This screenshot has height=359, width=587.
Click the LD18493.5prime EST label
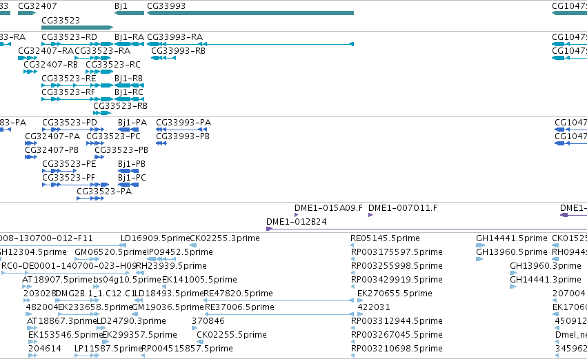point(169,294)
